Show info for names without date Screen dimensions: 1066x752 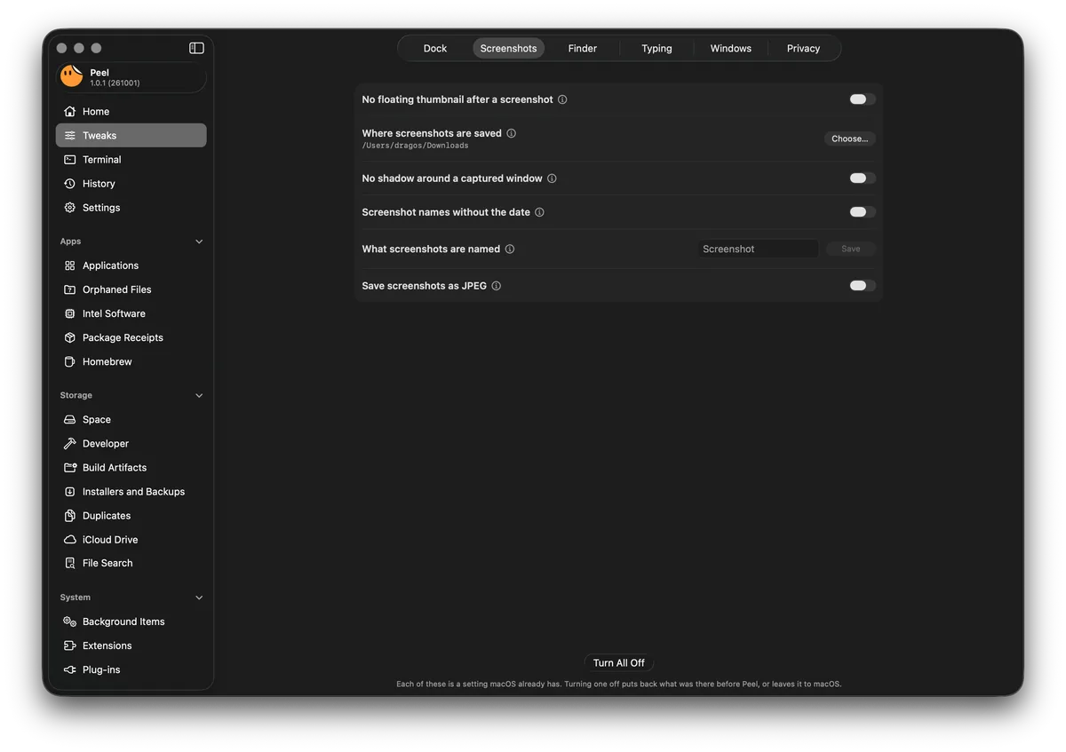[539, 212]
